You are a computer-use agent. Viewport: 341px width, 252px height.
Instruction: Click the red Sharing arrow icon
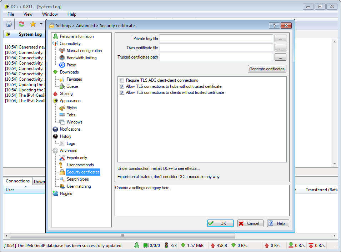pyautogui.click(x=55, y=94)
